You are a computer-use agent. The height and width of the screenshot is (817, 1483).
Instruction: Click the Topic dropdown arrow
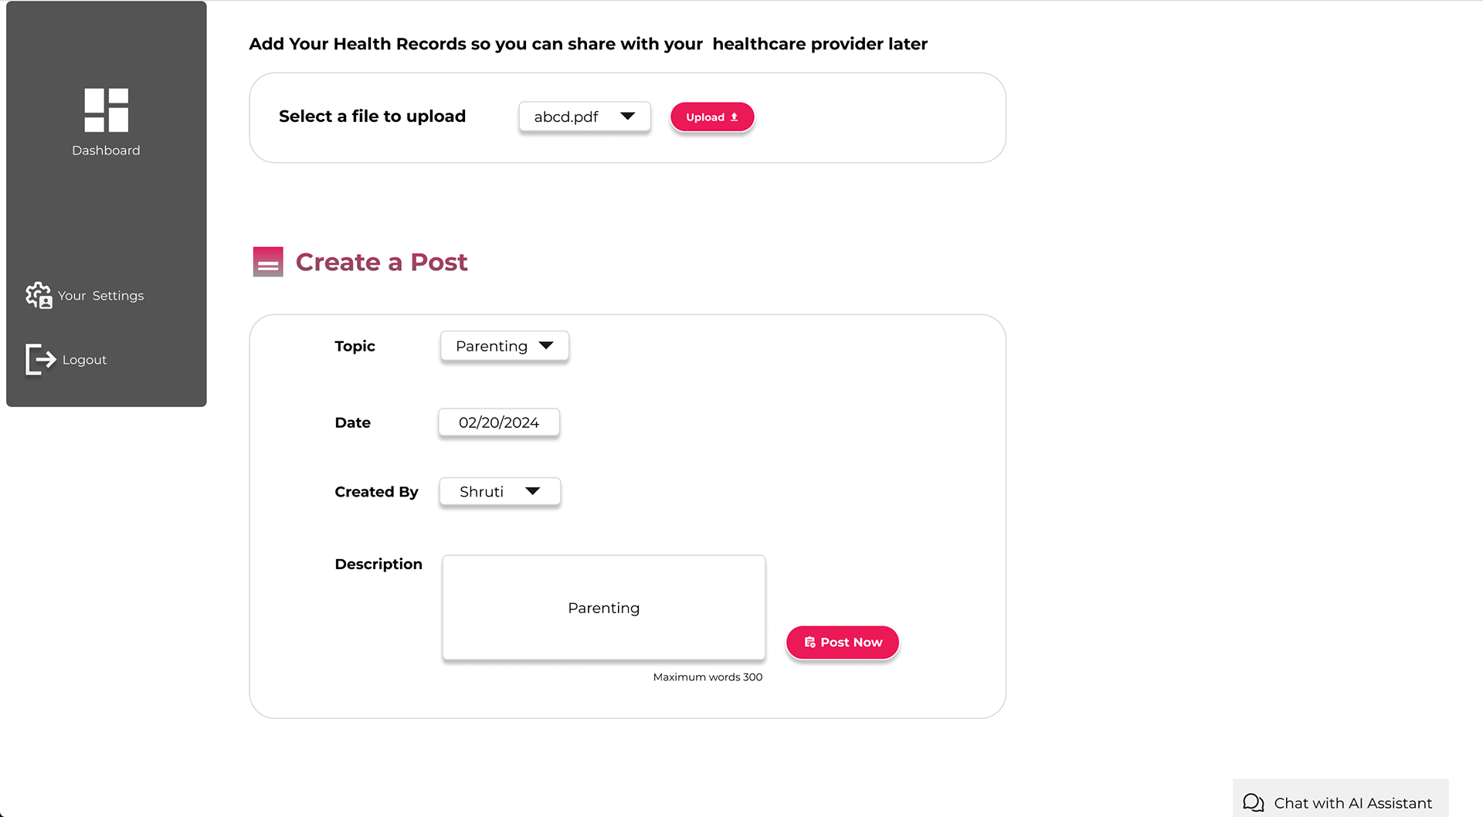[546, 345]
